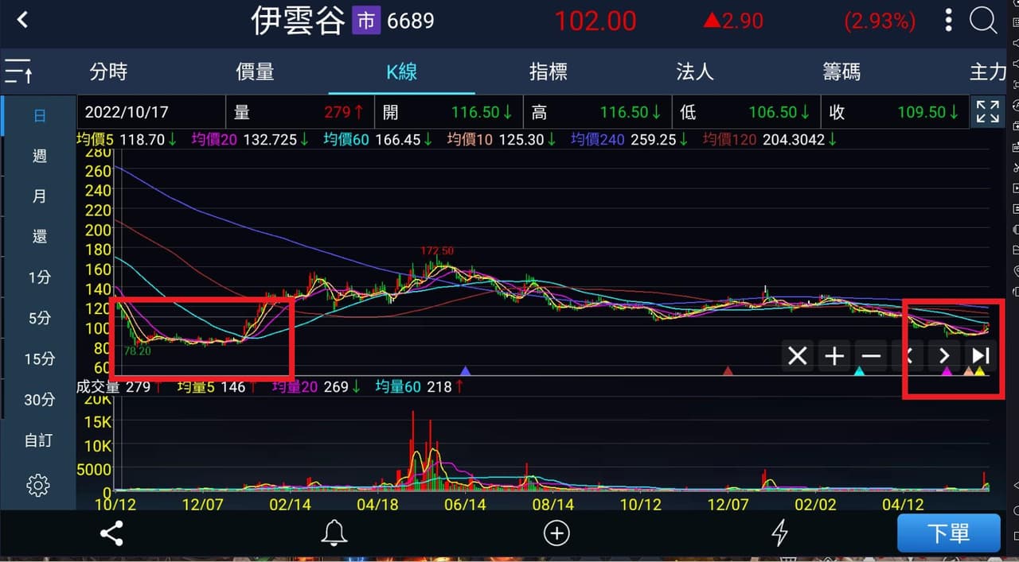Screen dimensions: 1019x562
Task: Select 5分 minute period
Action: coord(39,318)
